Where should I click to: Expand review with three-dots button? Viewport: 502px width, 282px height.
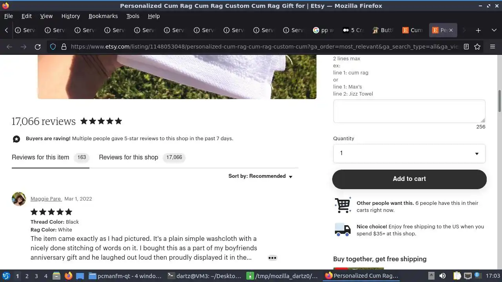click(x=272, y=258)
